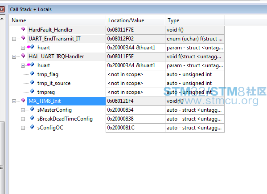This screenshot has height=194, width=267.
Task: Click address value 0x08011F5E
Action: (120, 57)
